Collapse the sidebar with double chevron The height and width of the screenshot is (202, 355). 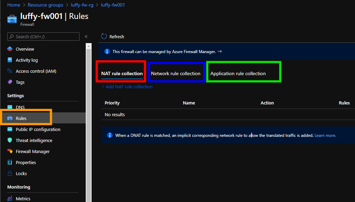pyautogui.click(x=86, y=37)
